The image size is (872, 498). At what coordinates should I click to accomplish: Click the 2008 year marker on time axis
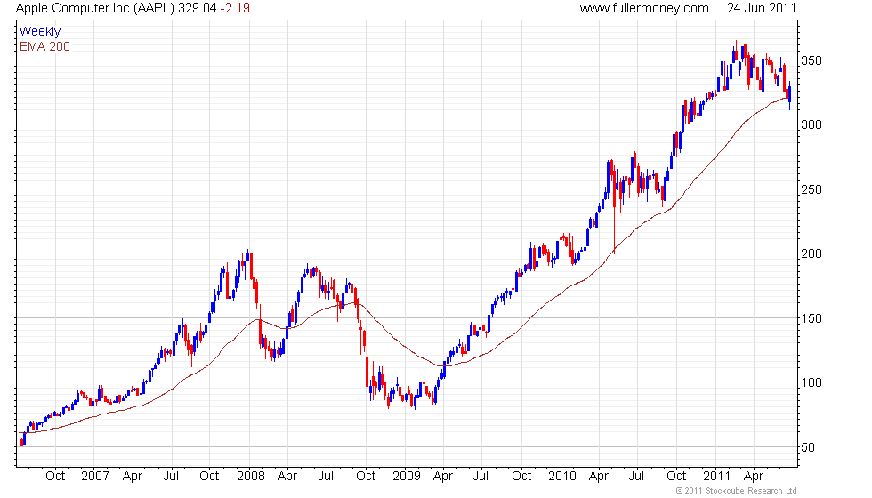pyautogui.click(x=250, y=477)
